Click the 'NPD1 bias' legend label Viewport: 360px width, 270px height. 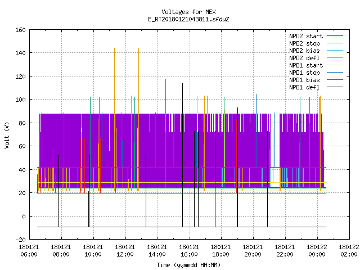click(304, 80)
